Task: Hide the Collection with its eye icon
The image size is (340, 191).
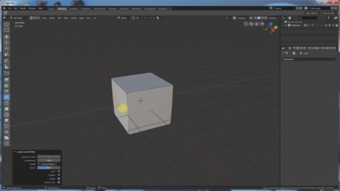Action: 326,25
